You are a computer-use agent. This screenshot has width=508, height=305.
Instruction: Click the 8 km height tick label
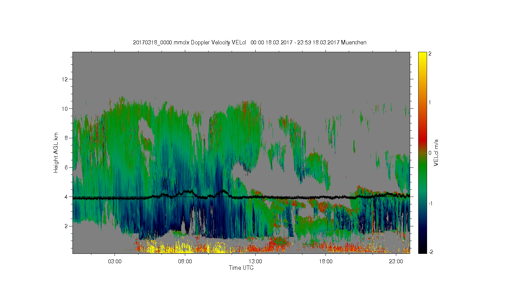click(67, 138)
